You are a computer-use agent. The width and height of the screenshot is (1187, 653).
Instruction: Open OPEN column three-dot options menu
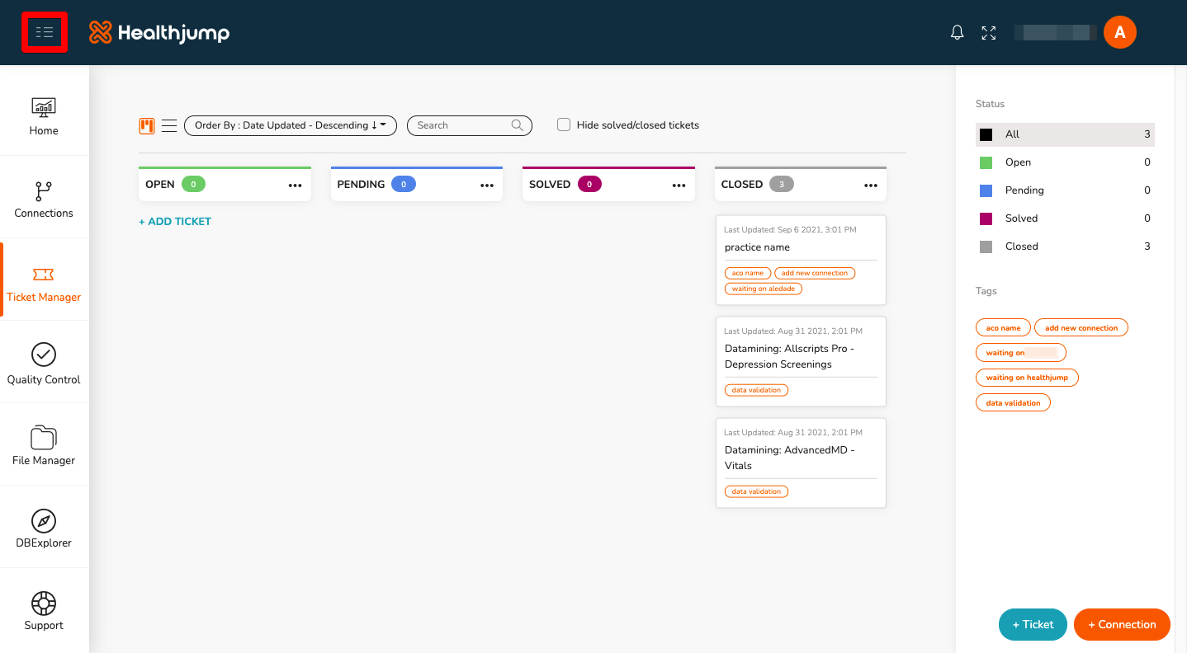tap(296, 186)
